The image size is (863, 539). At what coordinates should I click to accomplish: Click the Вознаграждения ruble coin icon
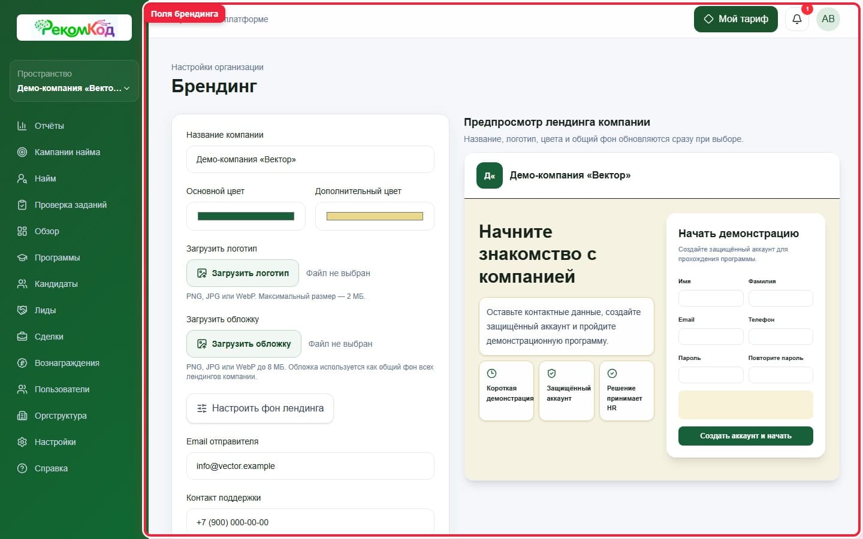tap(22, 363)
